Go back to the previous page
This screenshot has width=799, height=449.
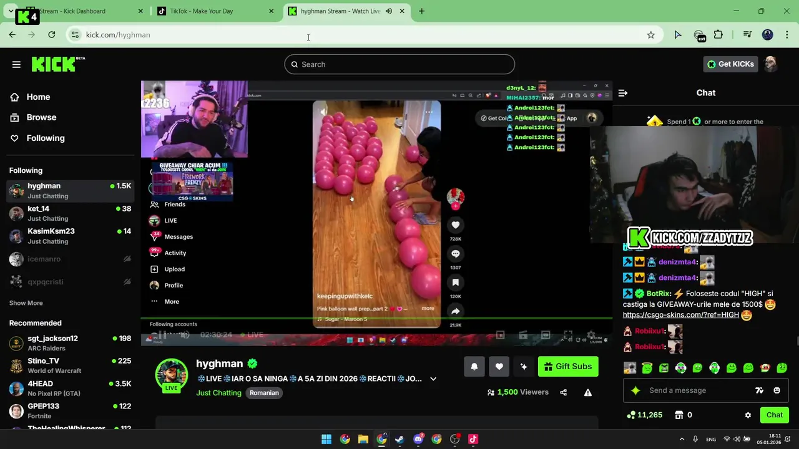point(12,35)
